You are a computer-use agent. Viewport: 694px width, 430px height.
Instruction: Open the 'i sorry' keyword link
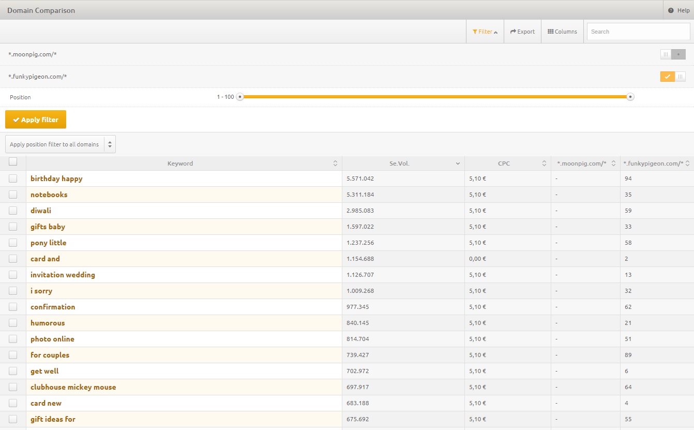tap(41, 291)
